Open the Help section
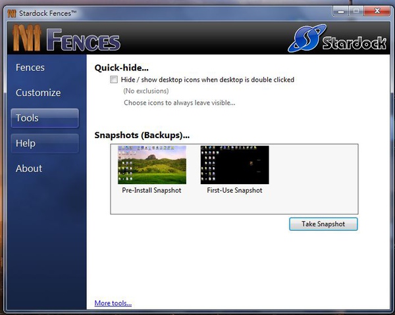This screenshot has width=395, height=315. (x=45, y=143)
